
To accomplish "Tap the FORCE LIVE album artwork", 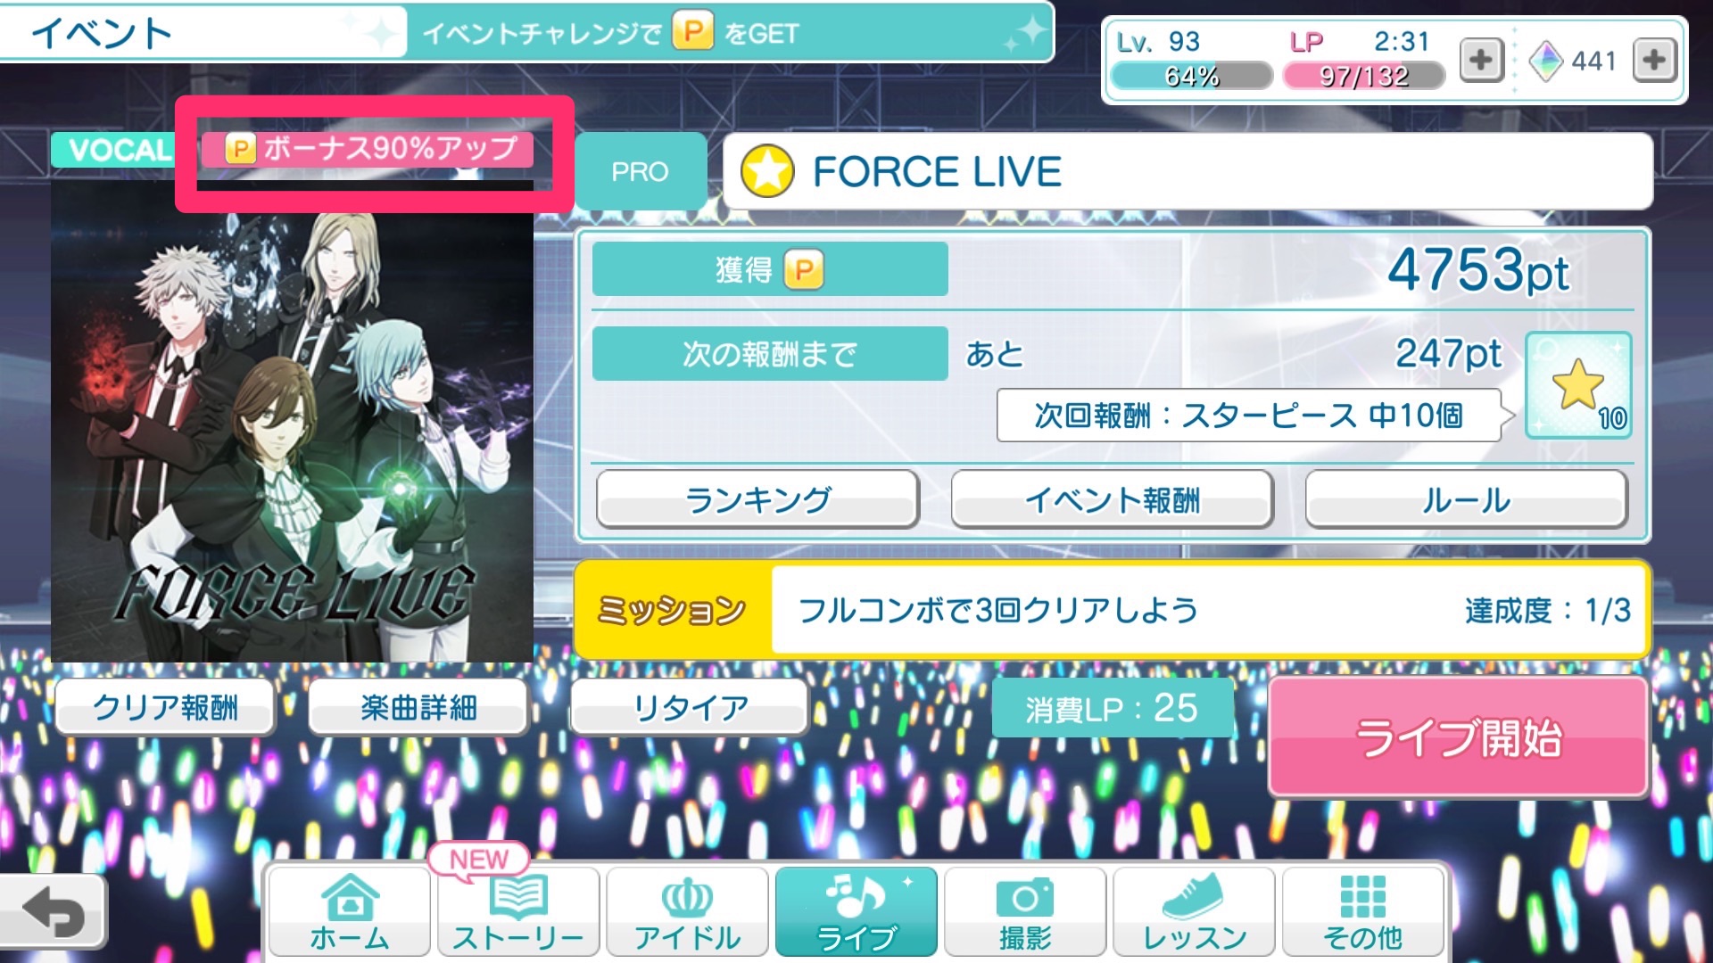I will click(293, 419).
